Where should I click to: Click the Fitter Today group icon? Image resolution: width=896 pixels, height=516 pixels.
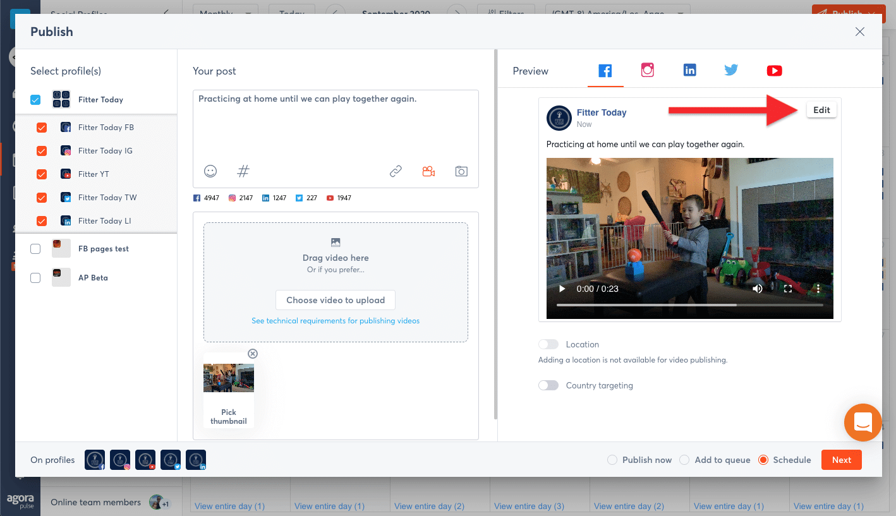click(x=61, y=100)
